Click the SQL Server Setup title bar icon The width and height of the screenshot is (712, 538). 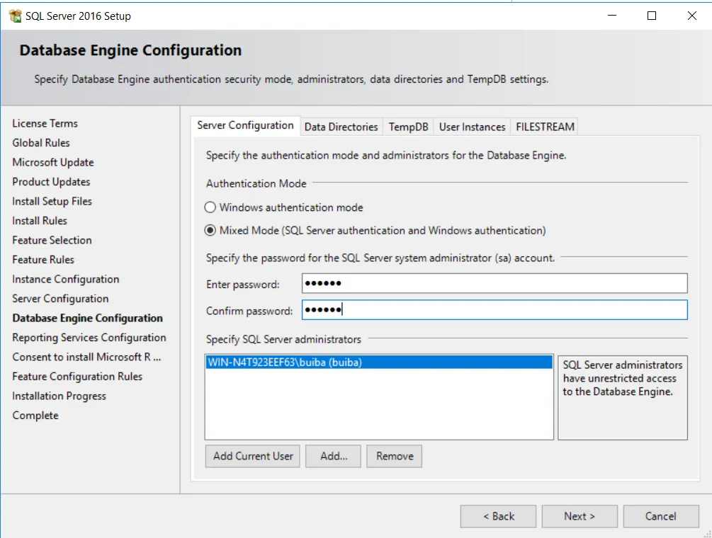click(15, 16)
